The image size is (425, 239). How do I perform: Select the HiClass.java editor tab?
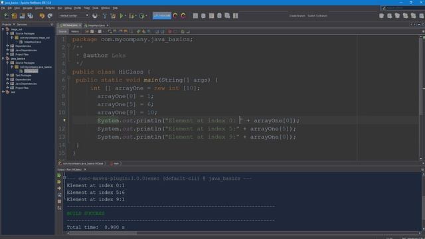click(x=70, y=25)
